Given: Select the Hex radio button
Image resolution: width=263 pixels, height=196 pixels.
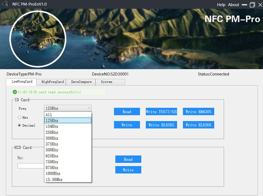Looking at the screenshot, I should click(x=19, y=117).
